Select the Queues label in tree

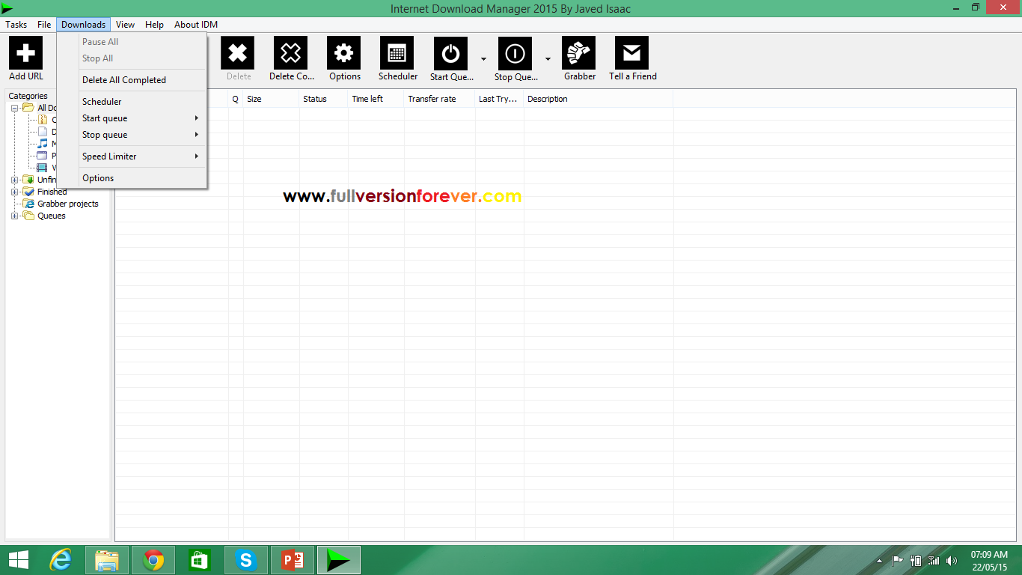(x=52, y=216)
